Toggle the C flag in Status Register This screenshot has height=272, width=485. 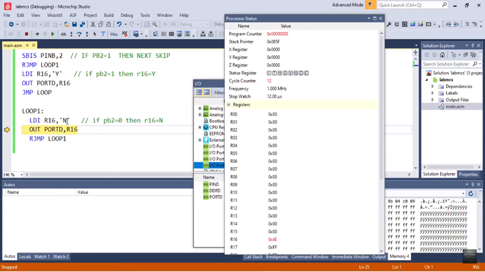306,73
